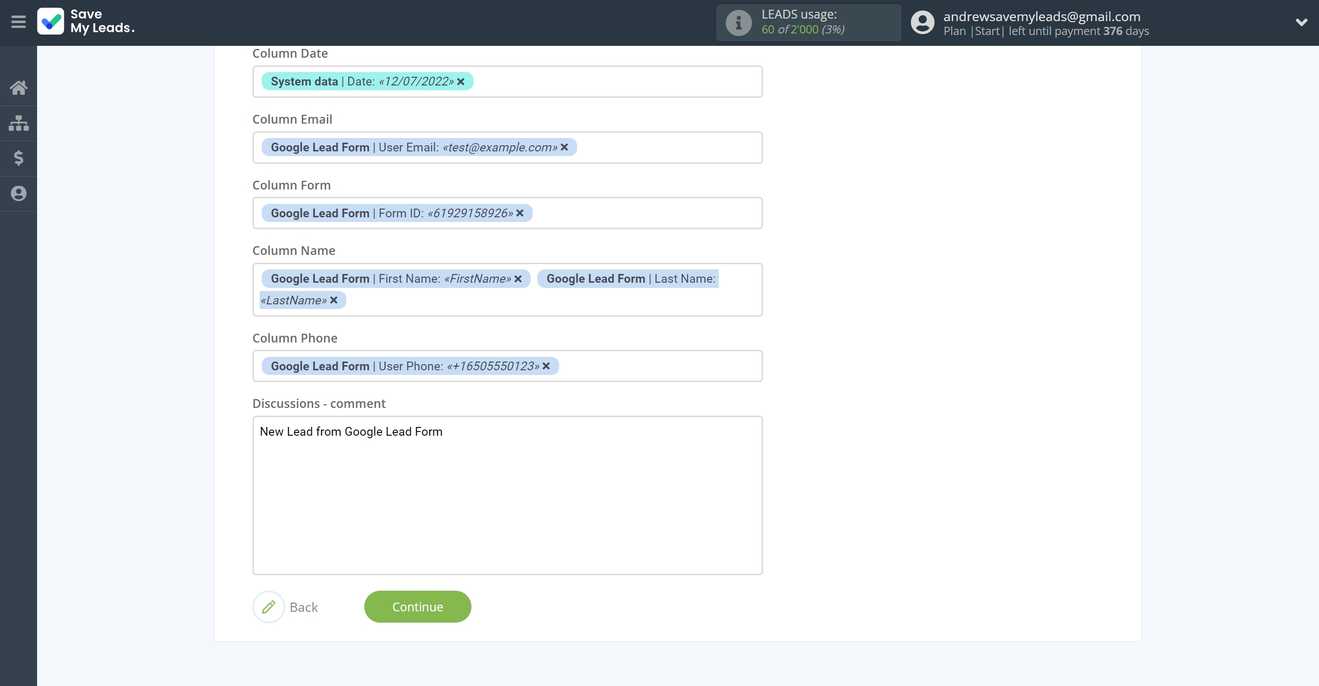Focus the Column Form field
This screenshot has height=686, width=1319.
coord(508,213)
